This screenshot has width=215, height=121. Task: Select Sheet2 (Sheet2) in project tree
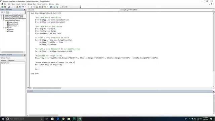click(13, 24)
